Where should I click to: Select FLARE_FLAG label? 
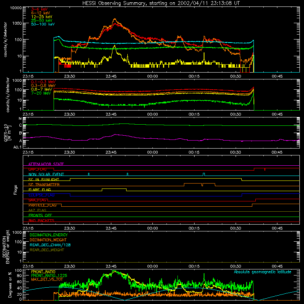coord(40,190)
